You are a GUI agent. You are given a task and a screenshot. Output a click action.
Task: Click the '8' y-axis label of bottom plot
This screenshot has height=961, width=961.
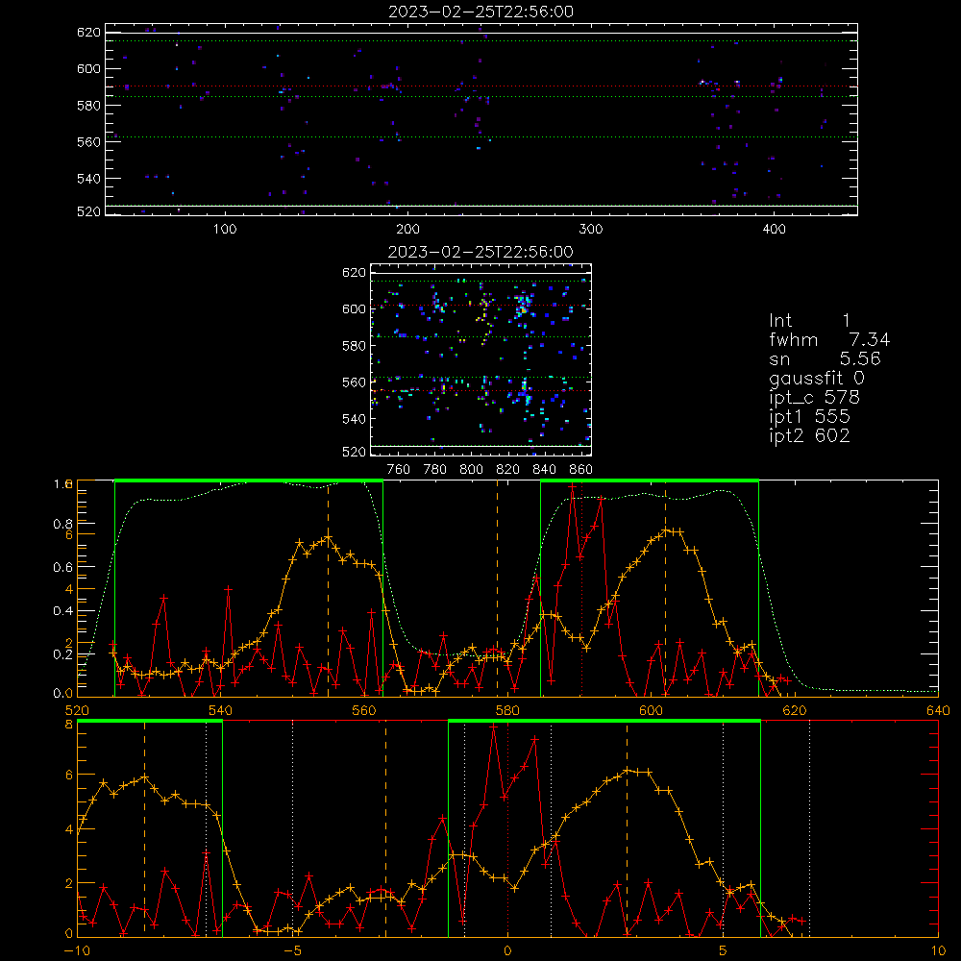69,724
